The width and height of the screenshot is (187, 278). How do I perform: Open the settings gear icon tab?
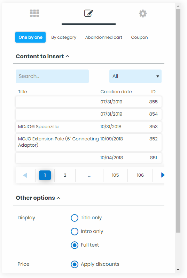click(143, 14)
